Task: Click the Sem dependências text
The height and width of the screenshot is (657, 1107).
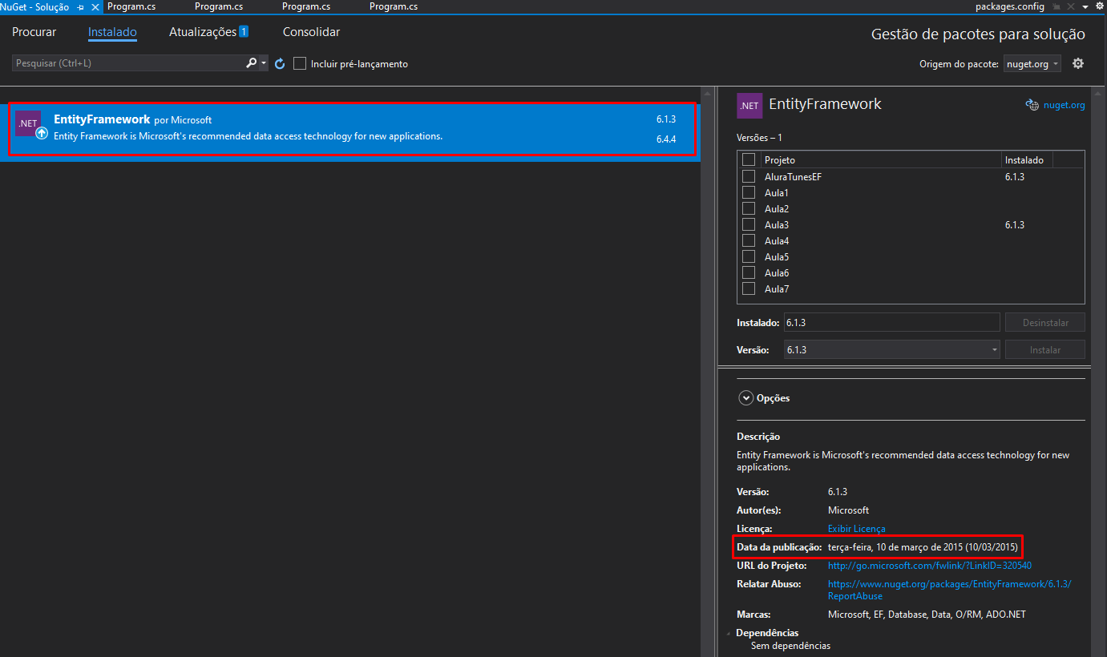Action: pos(790,646)
